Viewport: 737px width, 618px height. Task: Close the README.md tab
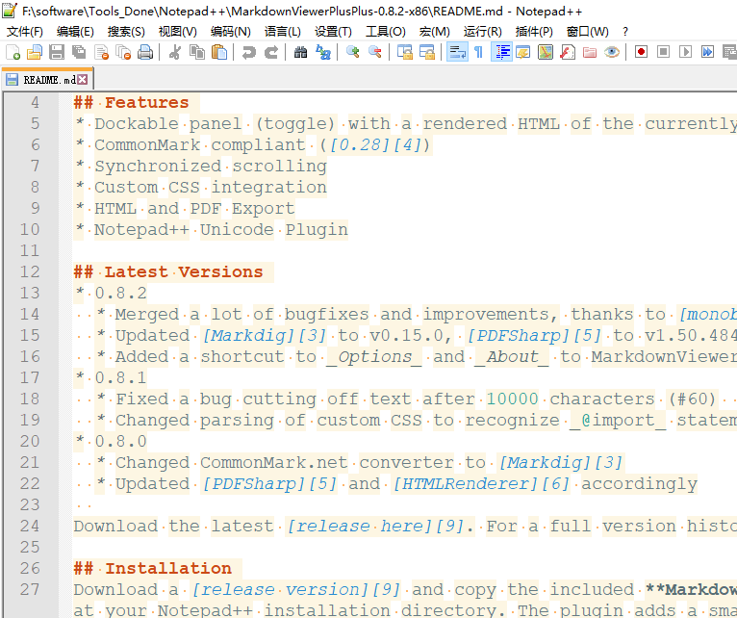tap(82, 80)
